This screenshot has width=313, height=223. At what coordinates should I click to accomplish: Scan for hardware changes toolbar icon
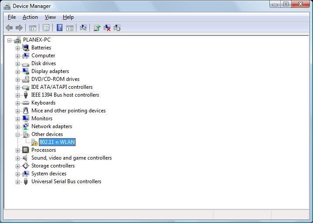(83, 28)
